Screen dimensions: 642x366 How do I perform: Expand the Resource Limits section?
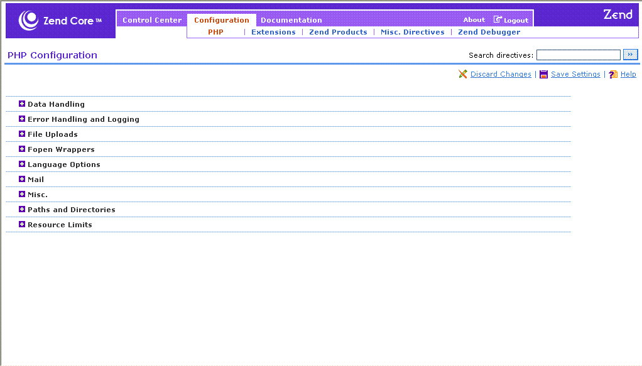tap(22, 224)
